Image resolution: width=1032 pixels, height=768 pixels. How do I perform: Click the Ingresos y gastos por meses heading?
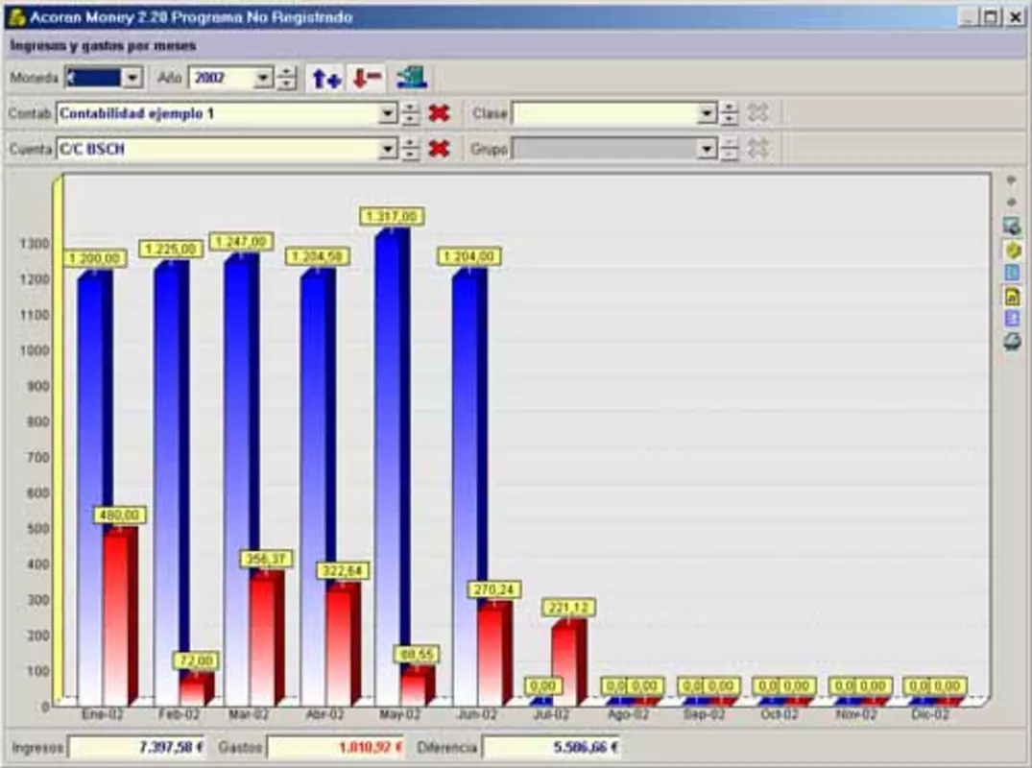(x=104, y=45)
